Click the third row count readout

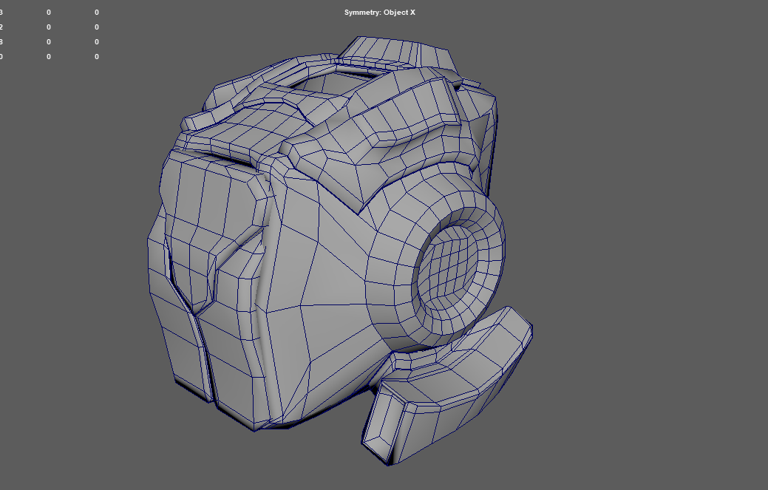click(x=48, y=42)
